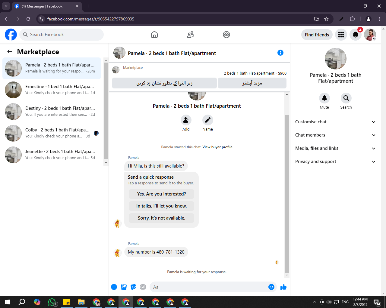Show hidden system tray icons

pyautogui.click(x=314, y=302)
